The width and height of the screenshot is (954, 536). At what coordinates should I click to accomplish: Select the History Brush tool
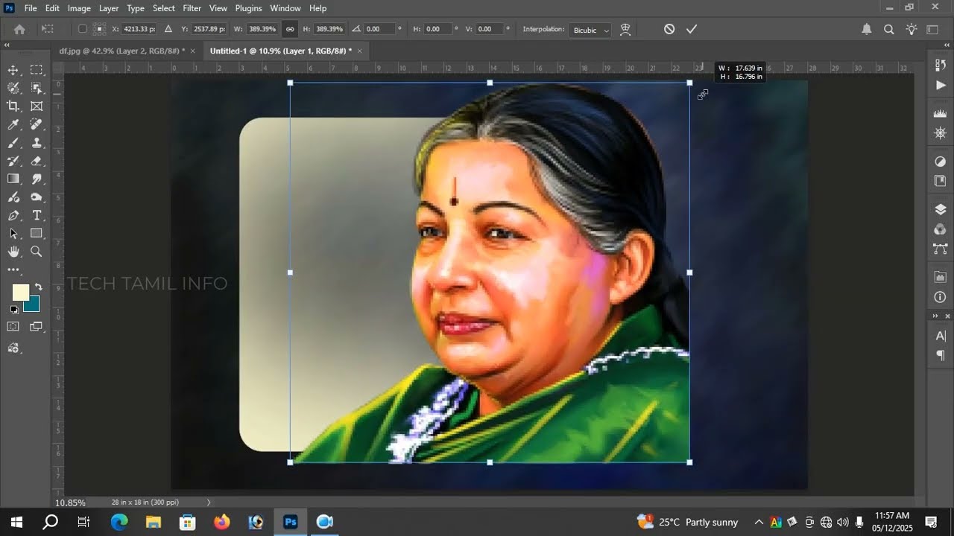point(13,161)
